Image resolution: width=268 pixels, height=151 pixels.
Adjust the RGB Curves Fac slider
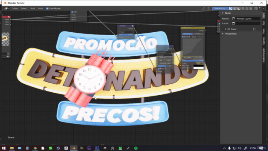coord(193,60)
